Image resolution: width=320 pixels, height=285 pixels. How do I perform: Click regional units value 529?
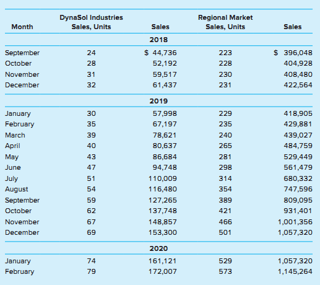point(225,261)
